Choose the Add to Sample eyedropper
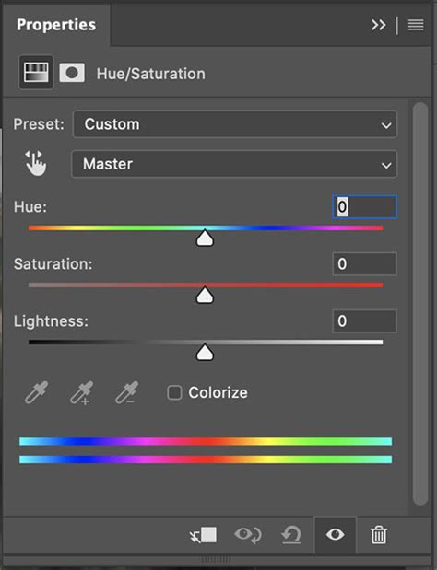 point(81,393)
